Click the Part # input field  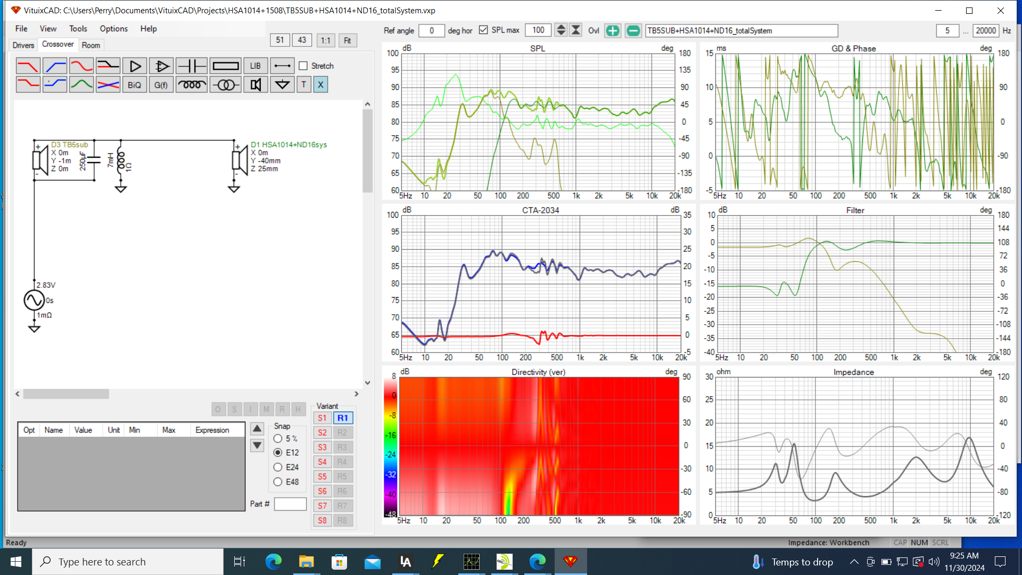click(290, 504)
